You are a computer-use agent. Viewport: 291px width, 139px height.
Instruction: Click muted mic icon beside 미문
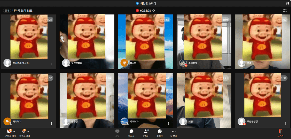[186, 124]
